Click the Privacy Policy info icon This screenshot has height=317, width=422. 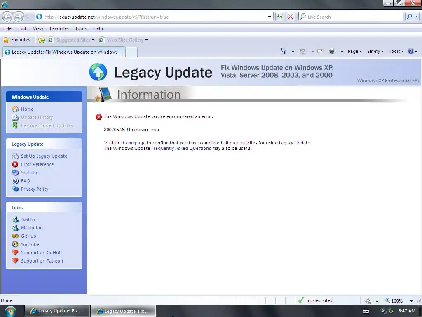15,189
